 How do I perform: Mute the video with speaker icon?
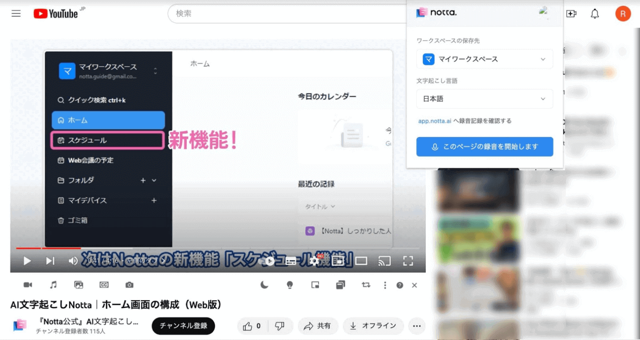click(x=73, y=261)
